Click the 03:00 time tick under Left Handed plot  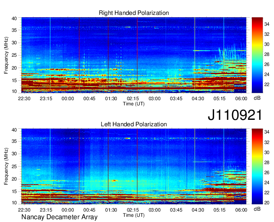pos(154,210)
